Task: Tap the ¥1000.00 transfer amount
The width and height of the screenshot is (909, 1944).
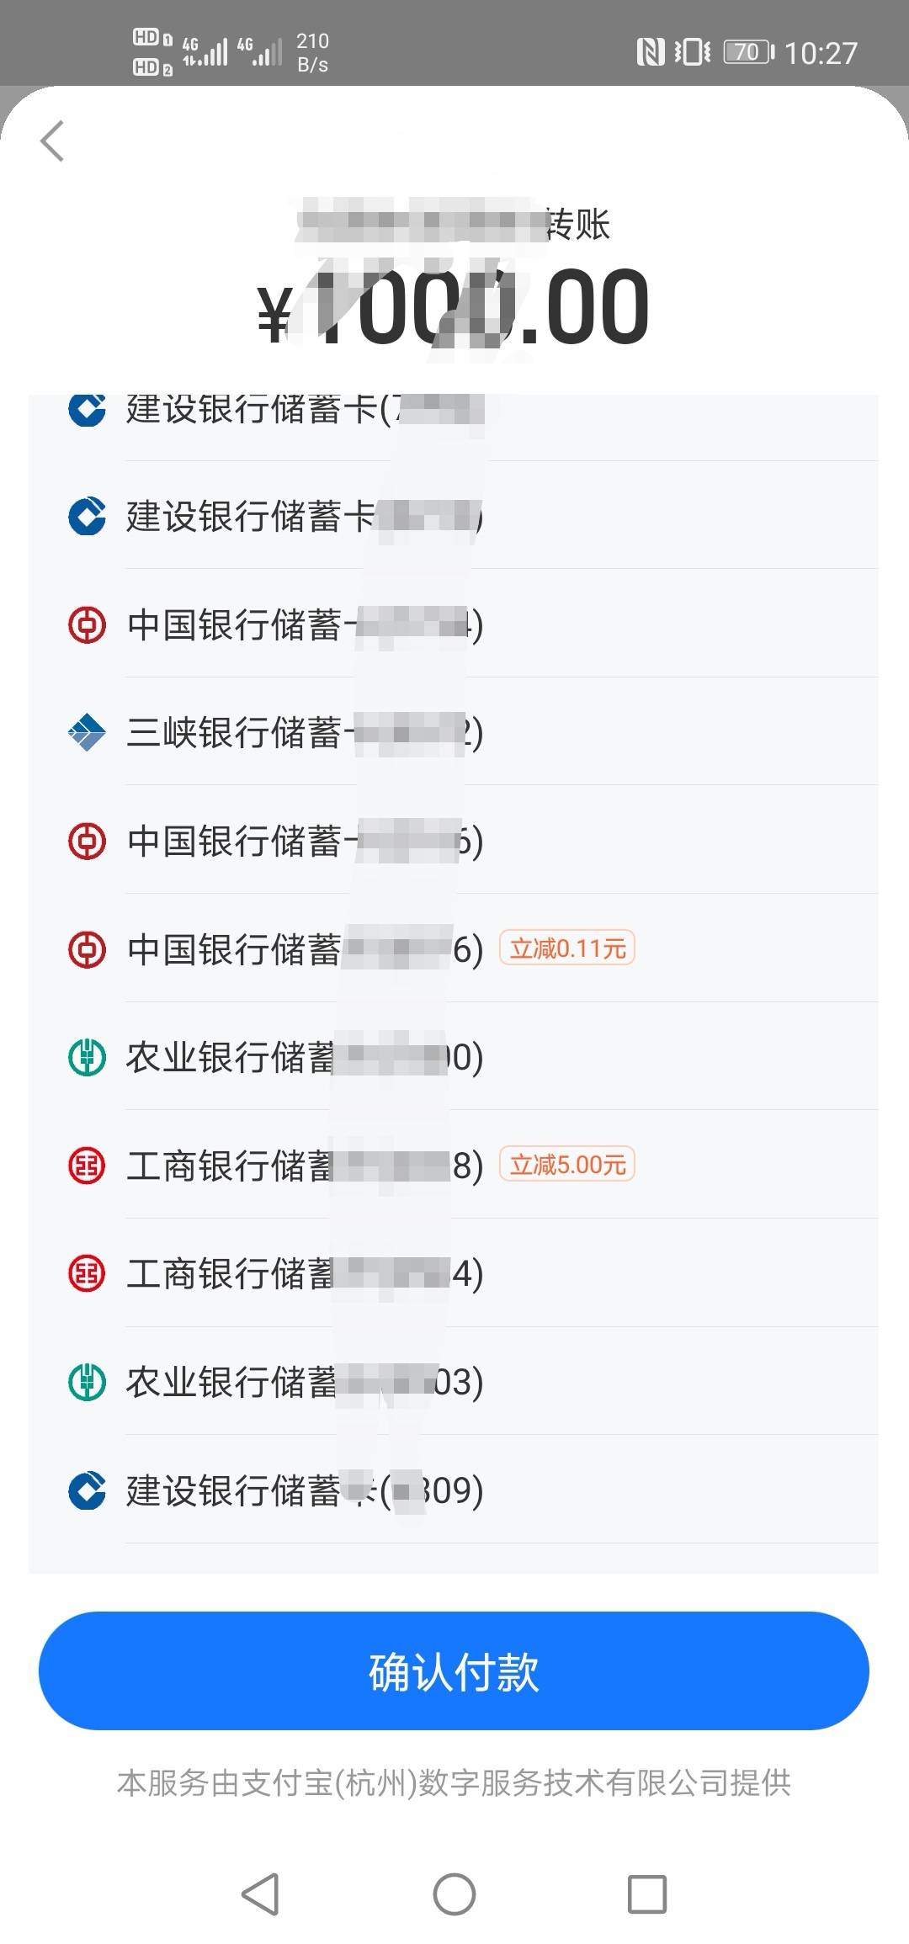Action: click(454, 309)
